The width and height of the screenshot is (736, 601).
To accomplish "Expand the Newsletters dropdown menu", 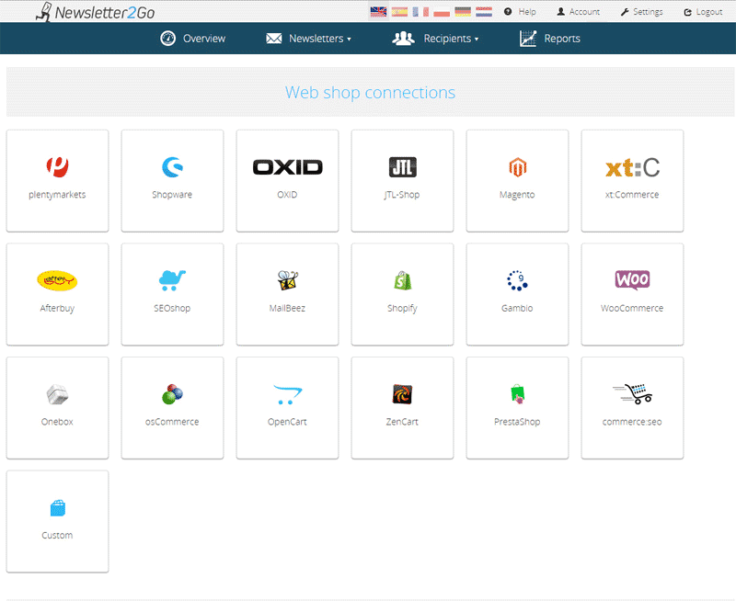I will point(308,39).
